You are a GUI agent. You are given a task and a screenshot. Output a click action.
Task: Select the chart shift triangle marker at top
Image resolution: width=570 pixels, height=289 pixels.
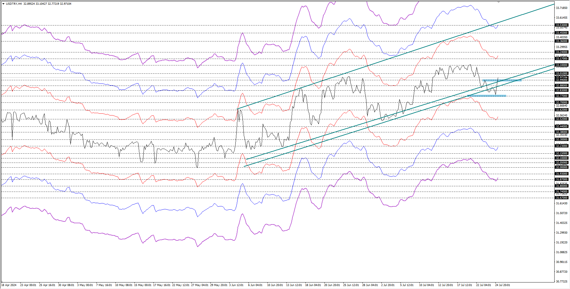498,2
